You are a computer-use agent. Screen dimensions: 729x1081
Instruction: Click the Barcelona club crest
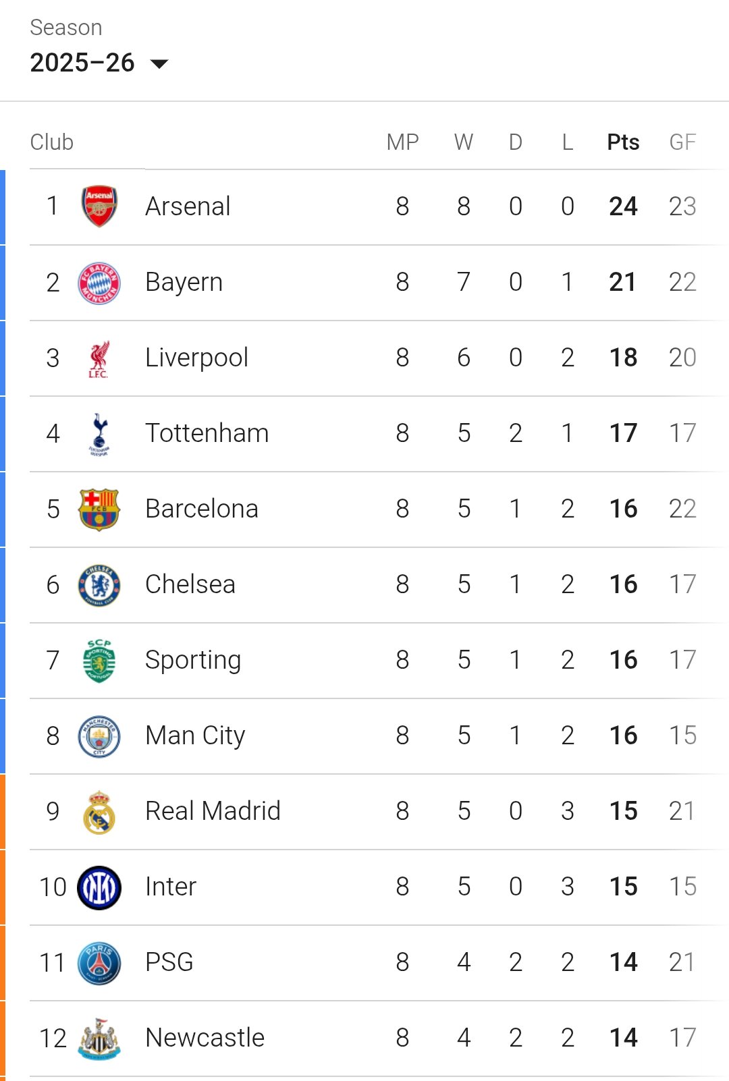pyautogui.click(x=99, y=509)
